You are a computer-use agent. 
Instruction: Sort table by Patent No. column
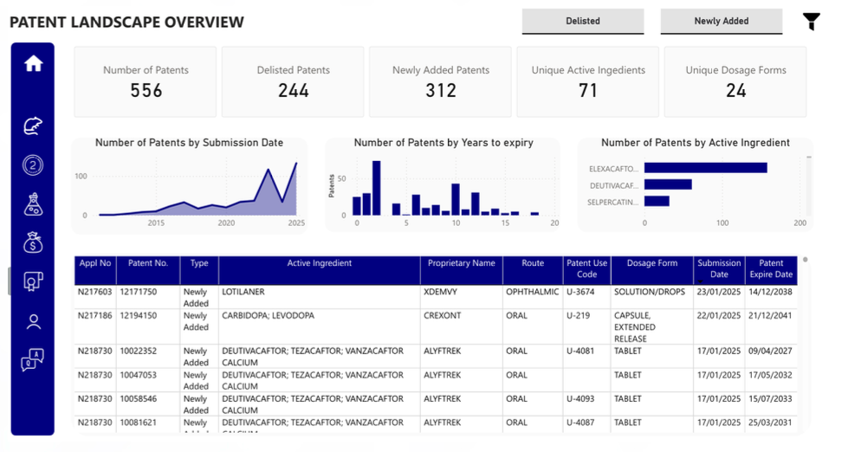click(147, 270)
